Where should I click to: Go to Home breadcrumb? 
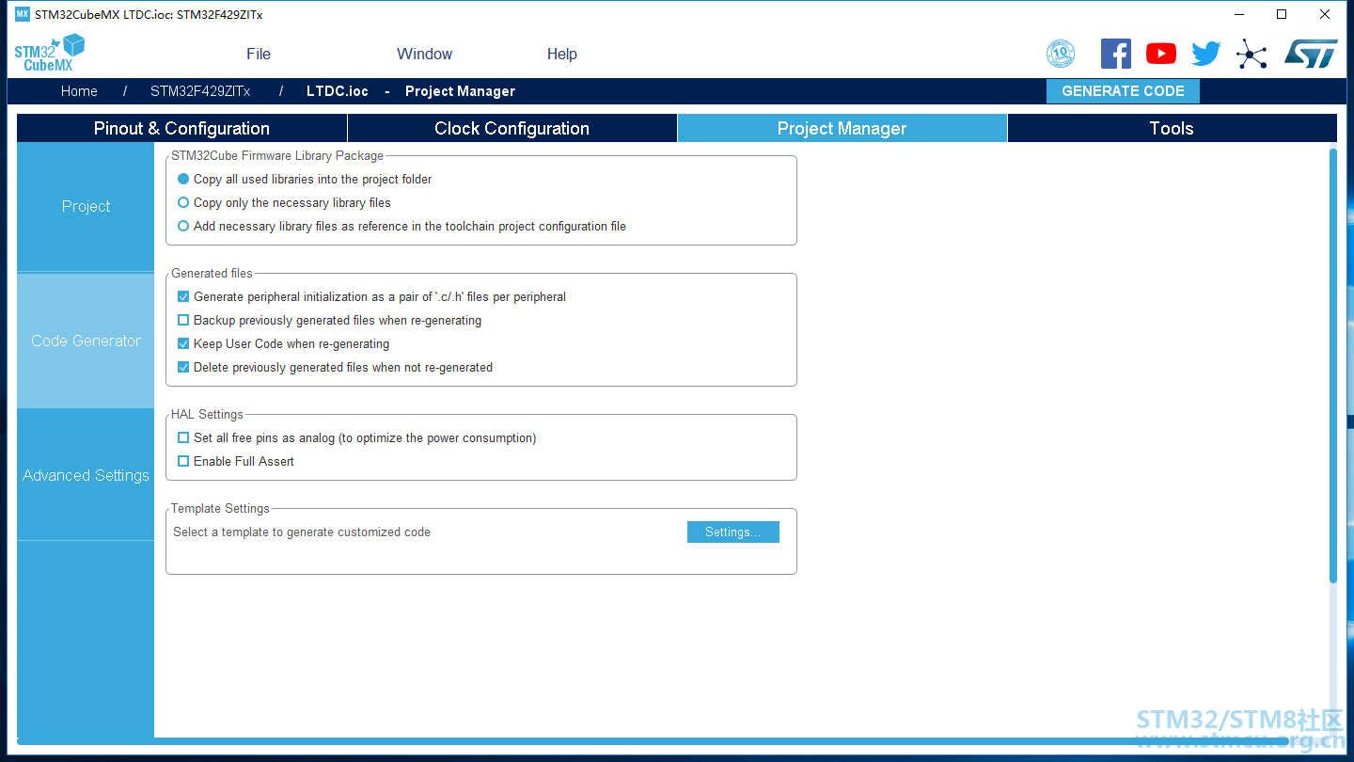pyautogui.click(x=79, y=91)
